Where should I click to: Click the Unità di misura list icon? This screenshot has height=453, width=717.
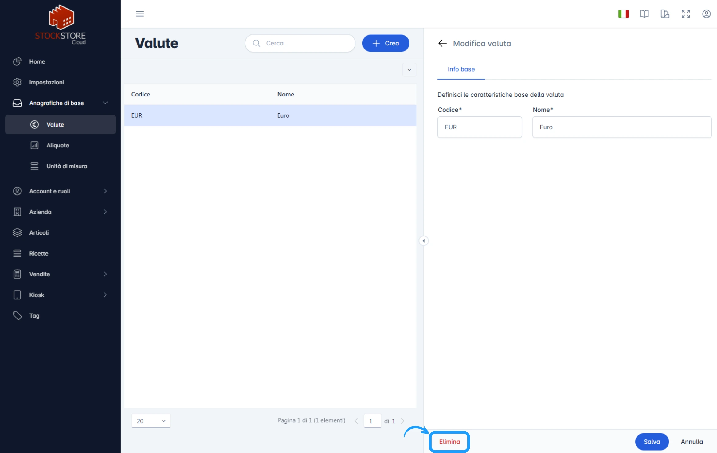point(34,166)
